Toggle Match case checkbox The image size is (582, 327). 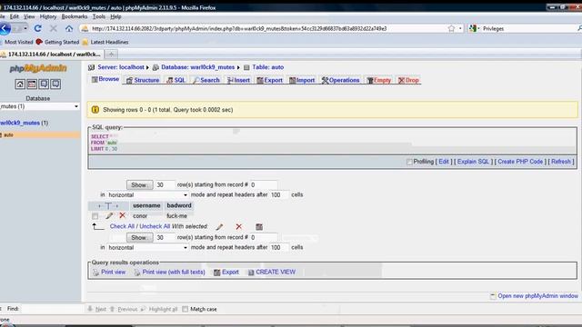pyautogui.click(x=185, y=309)
